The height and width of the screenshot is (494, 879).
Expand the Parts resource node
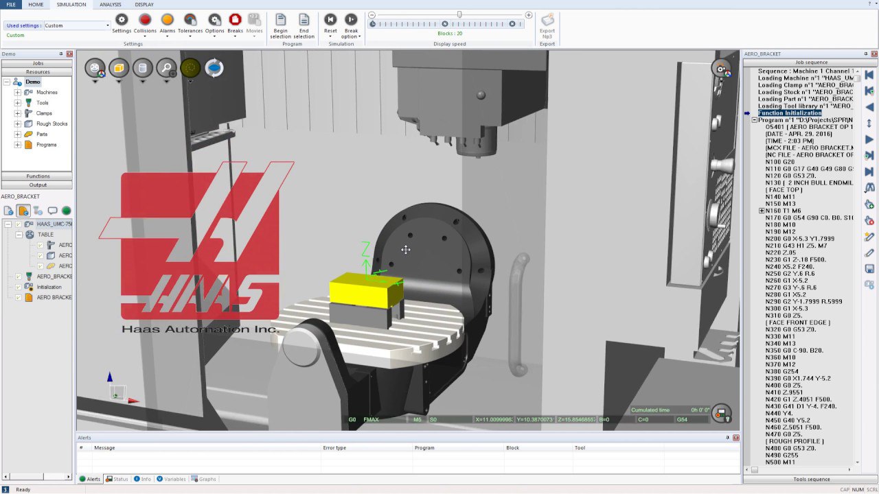coord(17,134)
